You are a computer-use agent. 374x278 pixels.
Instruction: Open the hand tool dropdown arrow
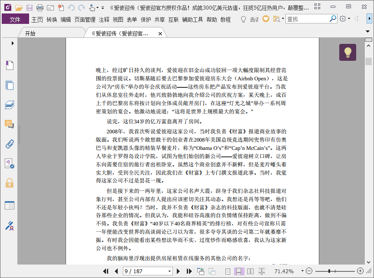[97, 8]
